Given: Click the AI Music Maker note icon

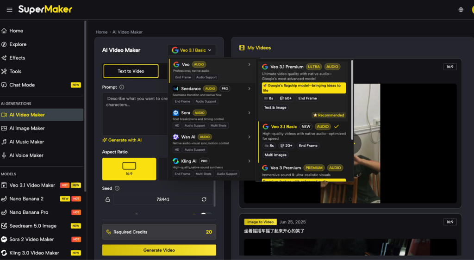Looking at the screenshot, I should point(4,142).
